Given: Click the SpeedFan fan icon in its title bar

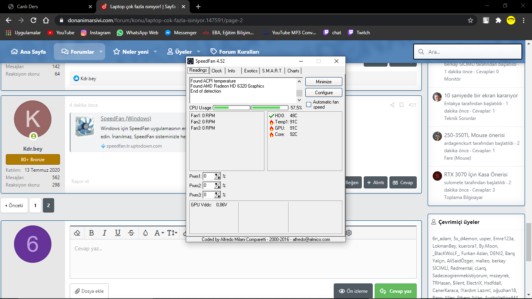Looking at the screenshot, I should (x=190, y=61).
